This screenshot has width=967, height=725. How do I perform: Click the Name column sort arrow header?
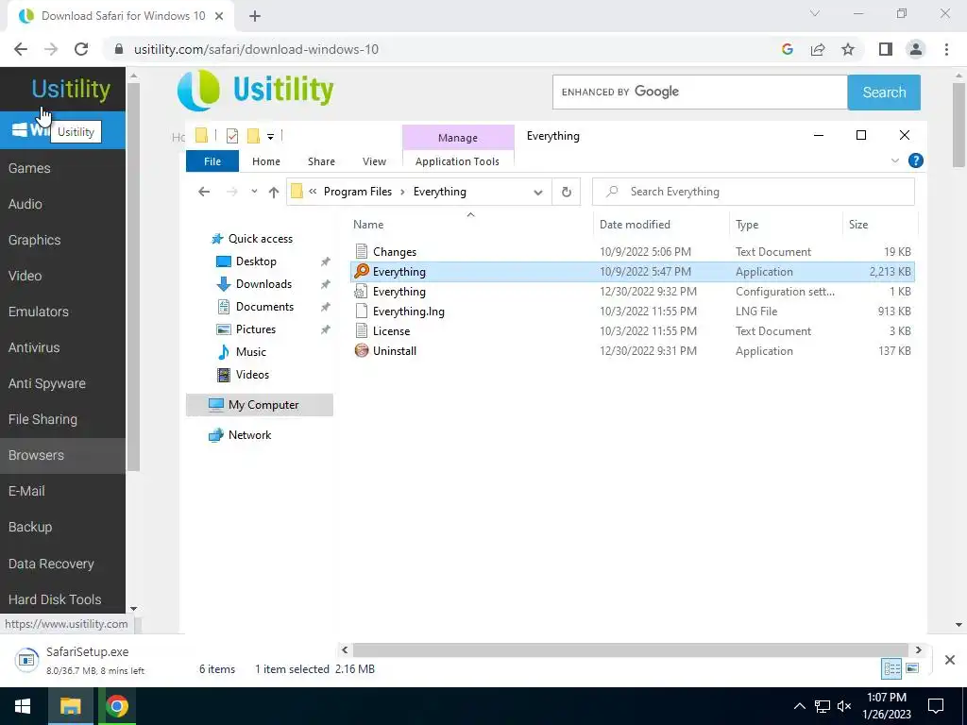click(x=470, y=214)
